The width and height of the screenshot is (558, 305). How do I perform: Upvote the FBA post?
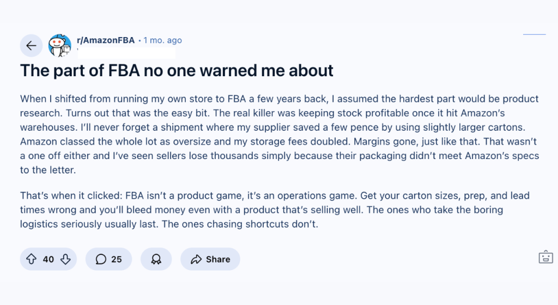point(31,259)
